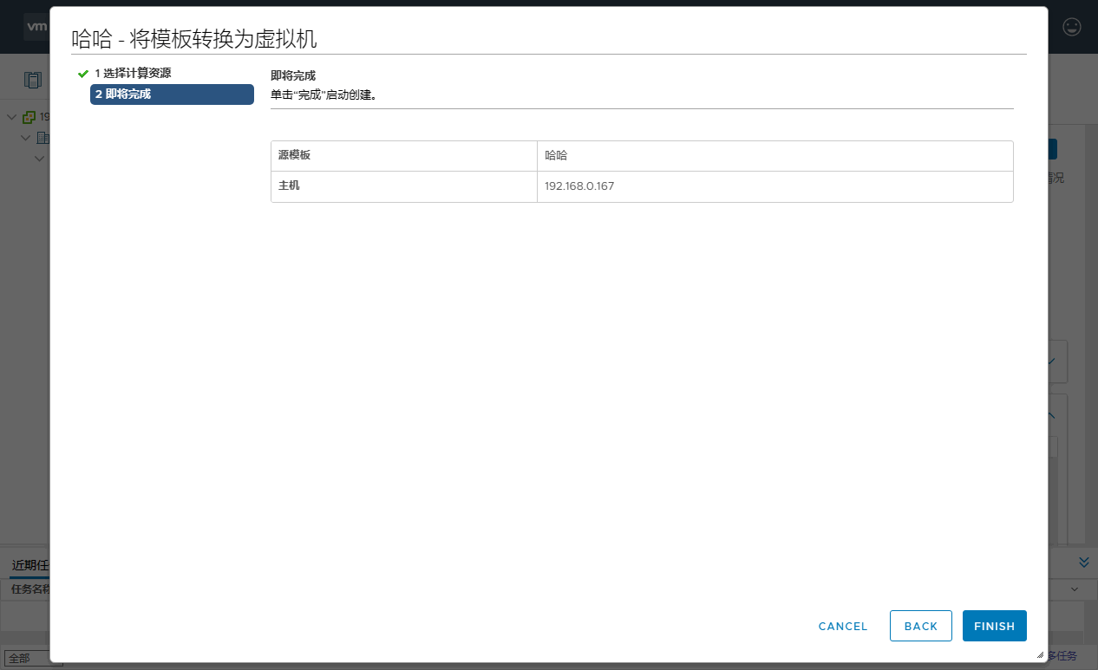Click the datacenter building icon in tree

(x=42, y=138)
